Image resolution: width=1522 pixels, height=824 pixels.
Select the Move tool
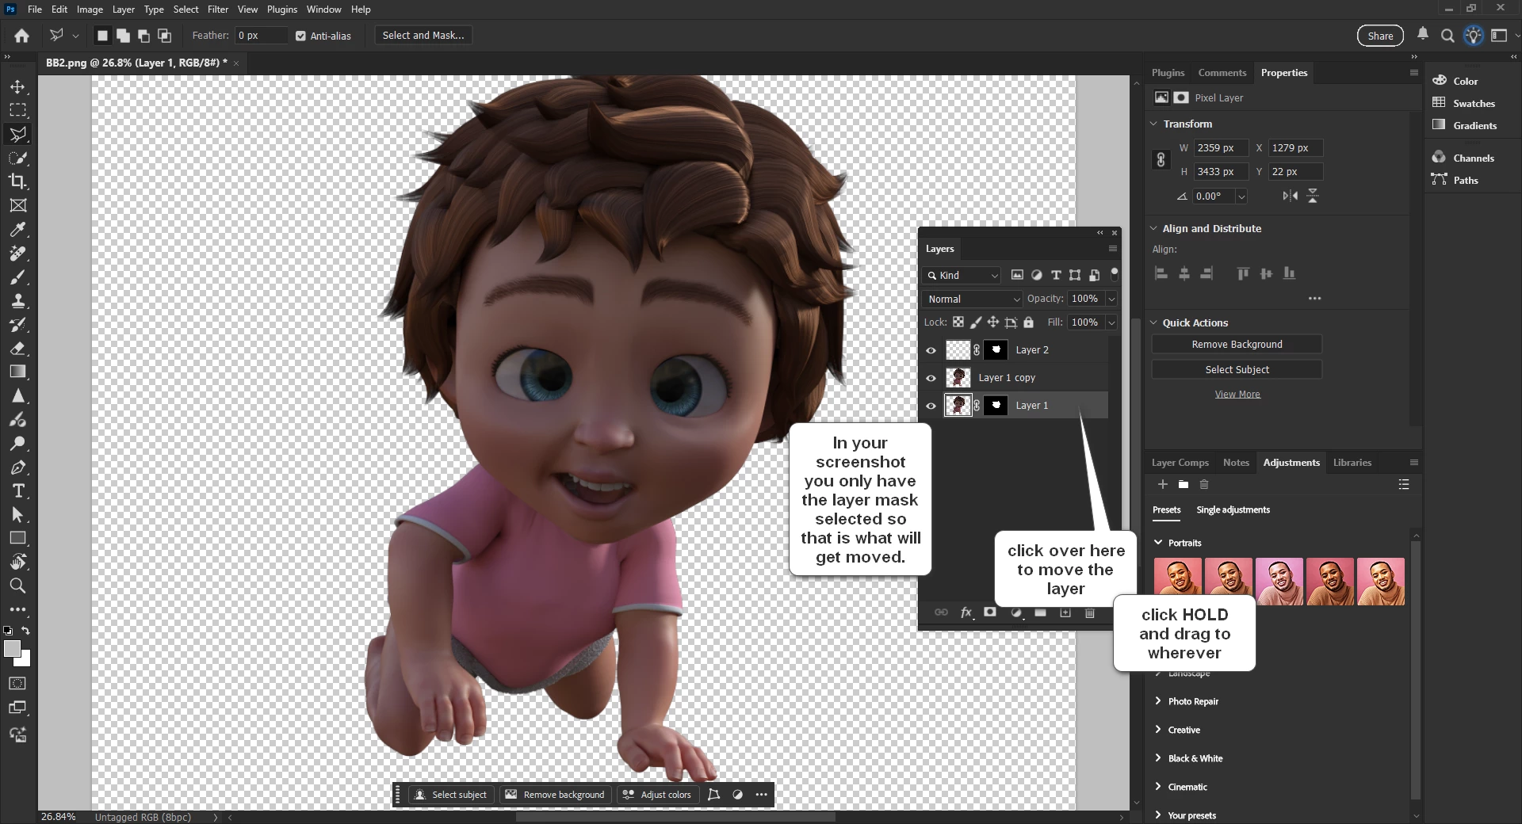point(17,86)
